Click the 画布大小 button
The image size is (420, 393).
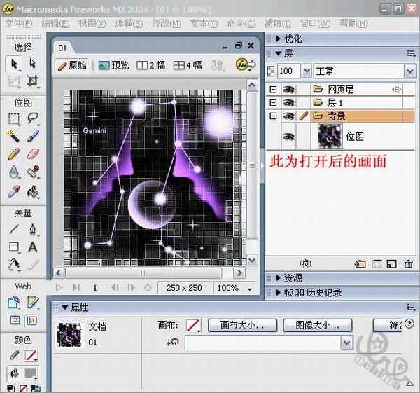[x=242, y=325]
